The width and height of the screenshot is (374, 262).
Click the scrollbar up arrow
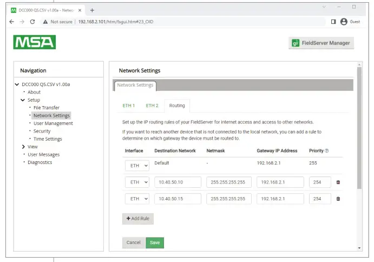pos(359,64)
